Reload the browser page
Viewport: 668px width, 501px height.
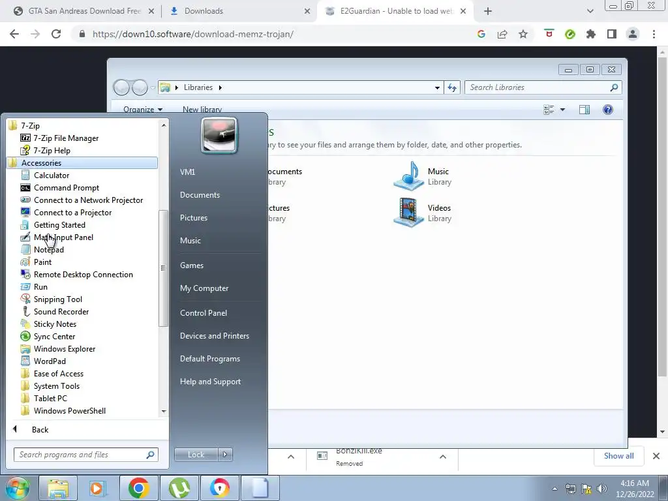pos(56,34)
